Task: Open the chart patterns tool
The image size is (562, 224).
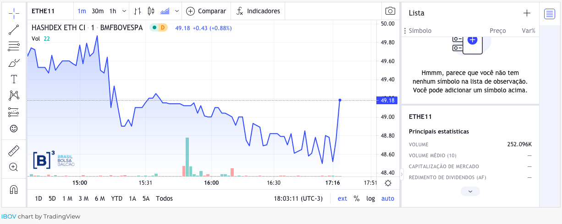Action: (x=14, y=96)
